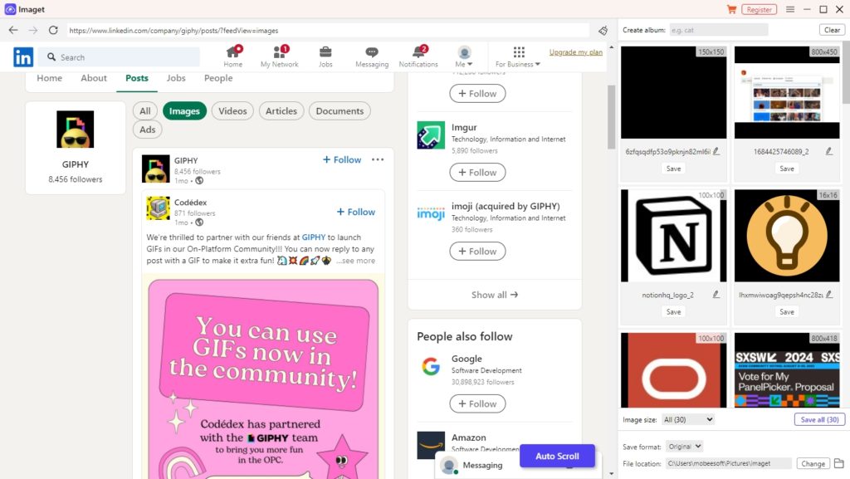Viewport: 850px width, 479px height.
Task: Click the Save all (30) button
Action: [x=818, y=419]
